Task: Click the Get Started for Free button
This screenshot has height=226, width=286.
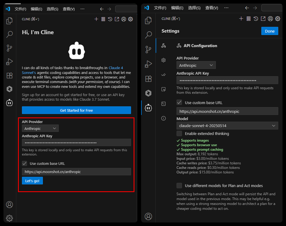Action: 76,110
